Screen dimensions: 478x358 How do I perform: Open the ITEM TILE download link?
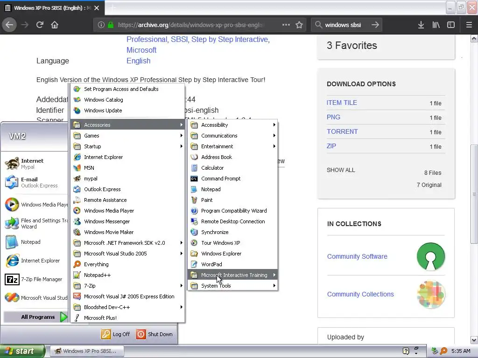(x=342, y=103)
